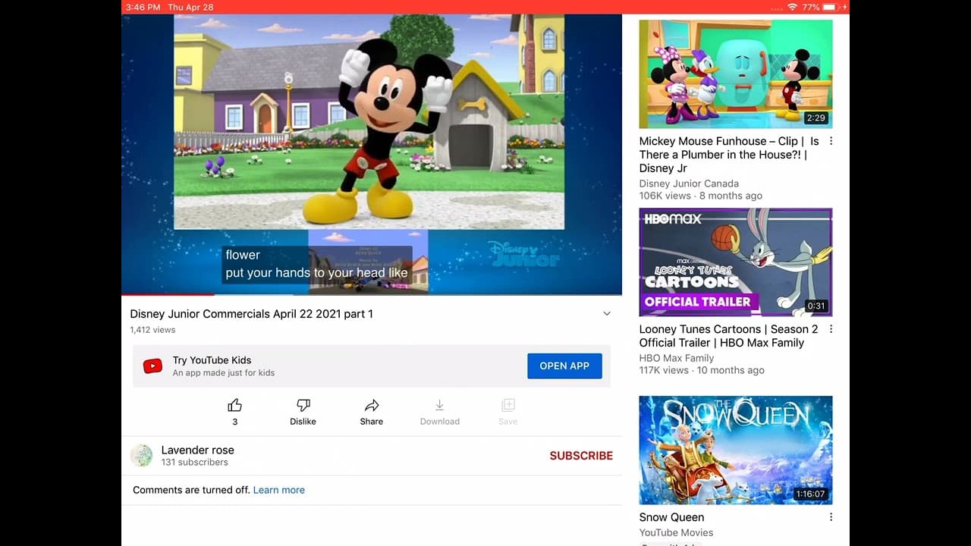Tap the Like thumbs-up icon
This screenshot has width=971, height=546.
click(x=235, y=405)
